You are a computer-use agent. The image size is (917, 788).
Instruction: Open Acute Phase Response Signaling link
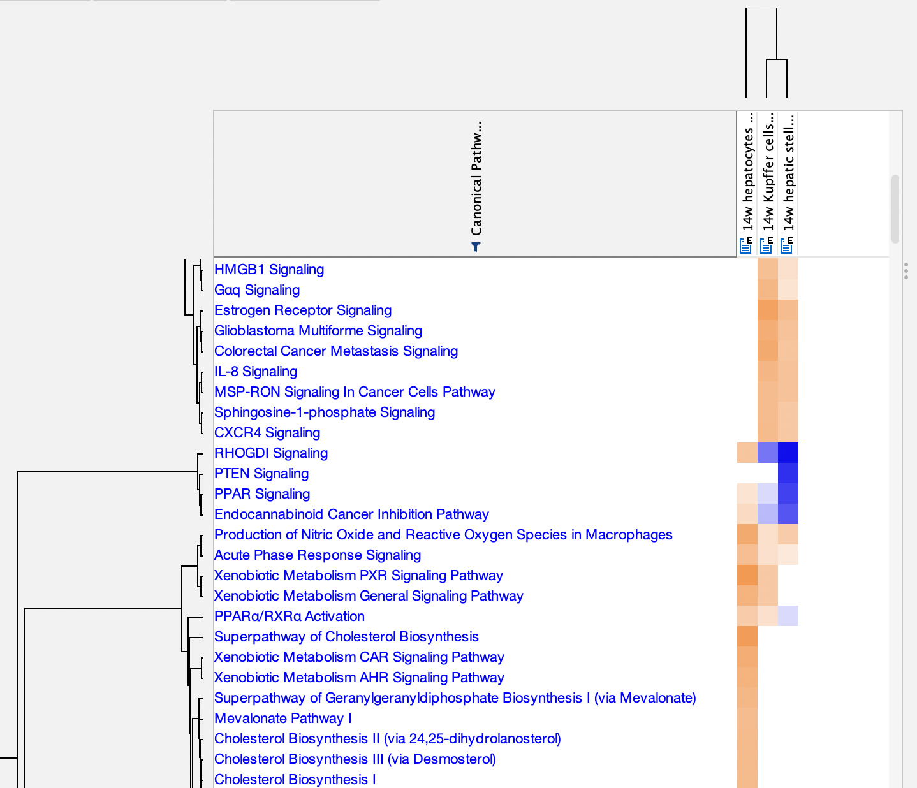click(318, 555)
